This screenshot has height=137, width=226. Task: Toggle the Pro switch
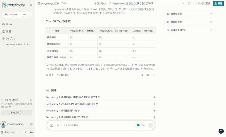137,125
